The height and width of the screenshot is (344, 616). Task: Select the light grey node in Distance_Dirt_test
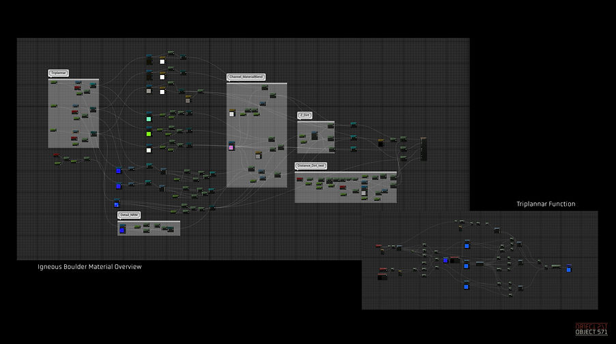tap(364, 192)
